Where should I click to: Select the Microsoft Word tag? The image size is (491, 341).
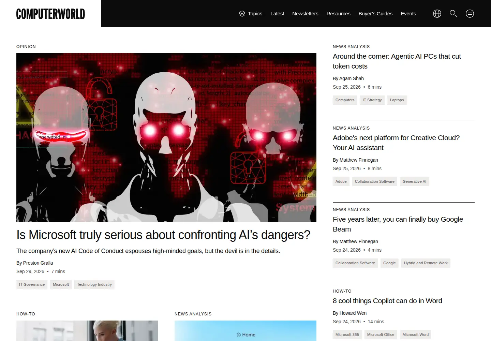[415, 335]
